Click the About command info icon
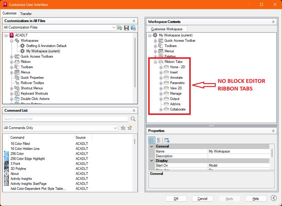This screenshot has height=206, width=282. (6, 173)
